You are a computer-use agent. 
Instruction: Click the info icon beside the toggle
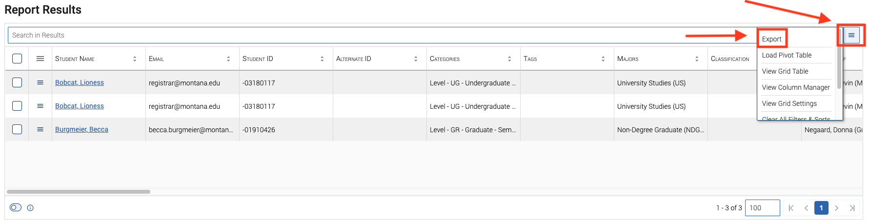click(30, 208)
